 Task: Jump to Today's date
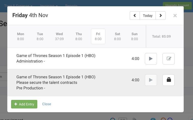(148, 16)
